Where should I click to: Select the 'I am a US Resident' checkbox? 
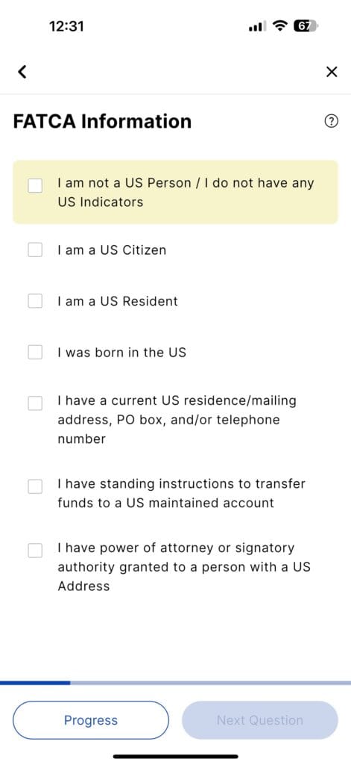(x=35, y=301)
